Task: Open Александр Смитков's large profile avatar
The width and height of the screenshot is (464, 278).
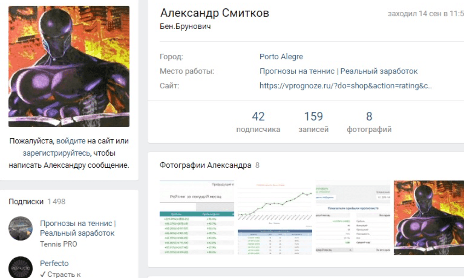Action: click(x=69, y=66)
